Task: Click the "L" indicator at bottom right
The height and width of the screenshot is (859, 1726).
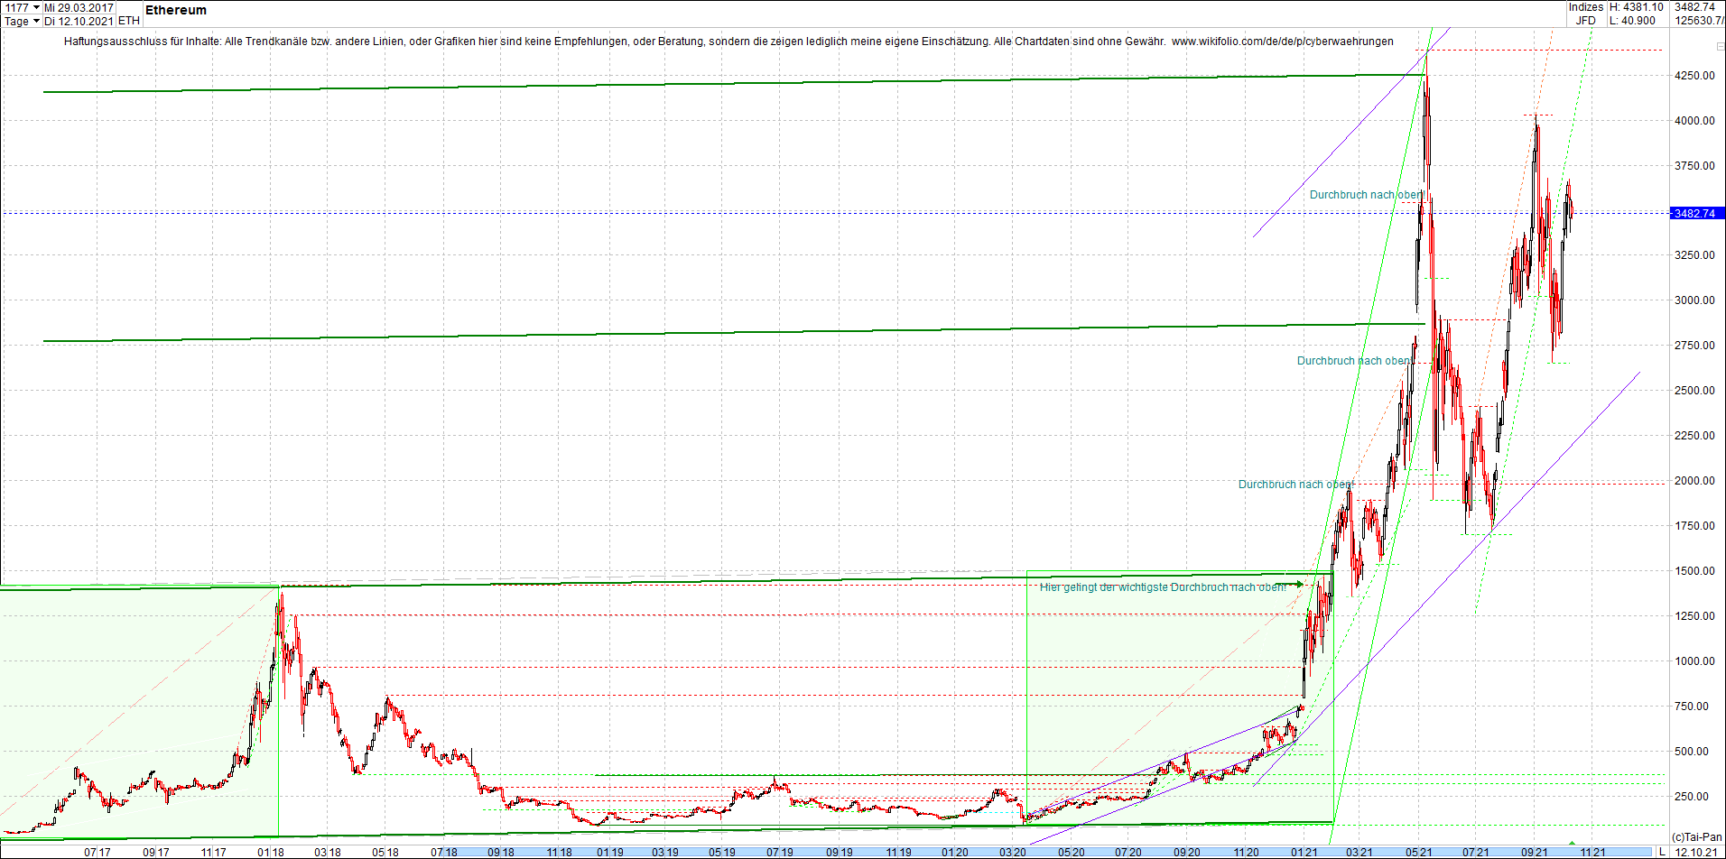Action: (1661, 852)
